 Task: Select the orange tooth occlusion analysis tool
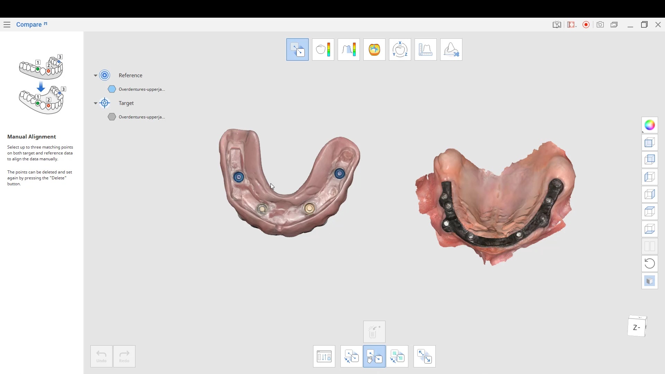coord(374,50)
